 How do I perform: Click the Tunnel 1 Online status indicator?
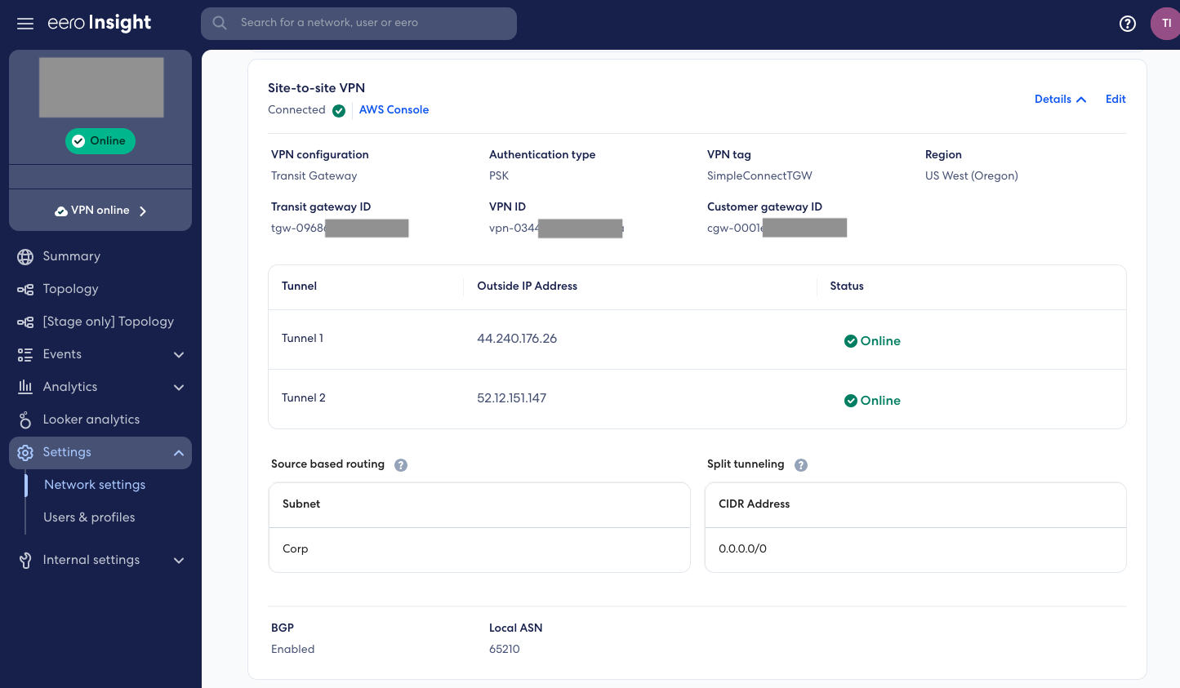pyautogui.click(x=872, y=340)
